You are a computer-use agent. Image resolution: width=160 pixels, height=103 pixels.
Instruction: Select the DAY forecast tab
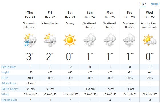click(143, 4)
